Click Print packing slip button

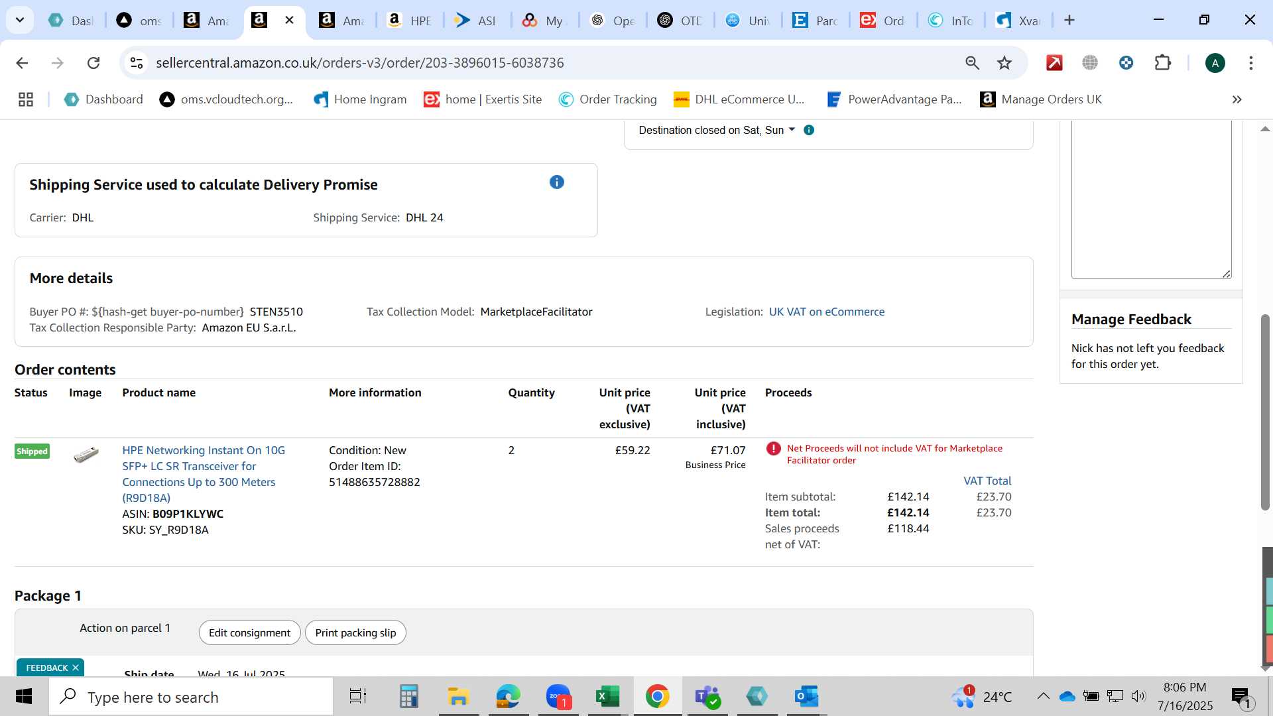click(355, 632)
